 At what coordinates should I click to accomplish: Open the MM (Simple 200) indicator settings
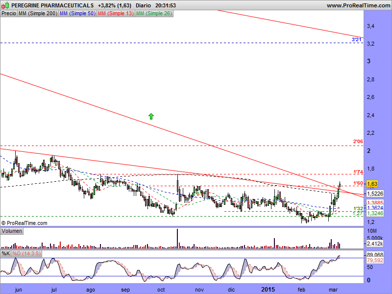(x=38, y=14)
